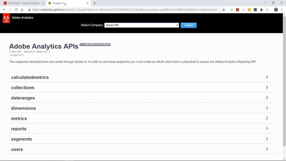Click the address bar URL
The width and height of the screenshot is (286, 161).
125,10
